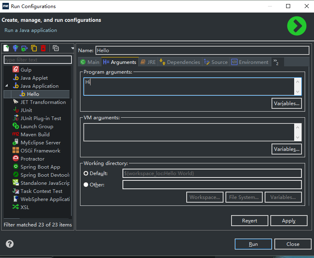The height and width of the screenshot is (258, 314).
Task: Click Collapse All icon in toolbar
Action: point(56,48)
